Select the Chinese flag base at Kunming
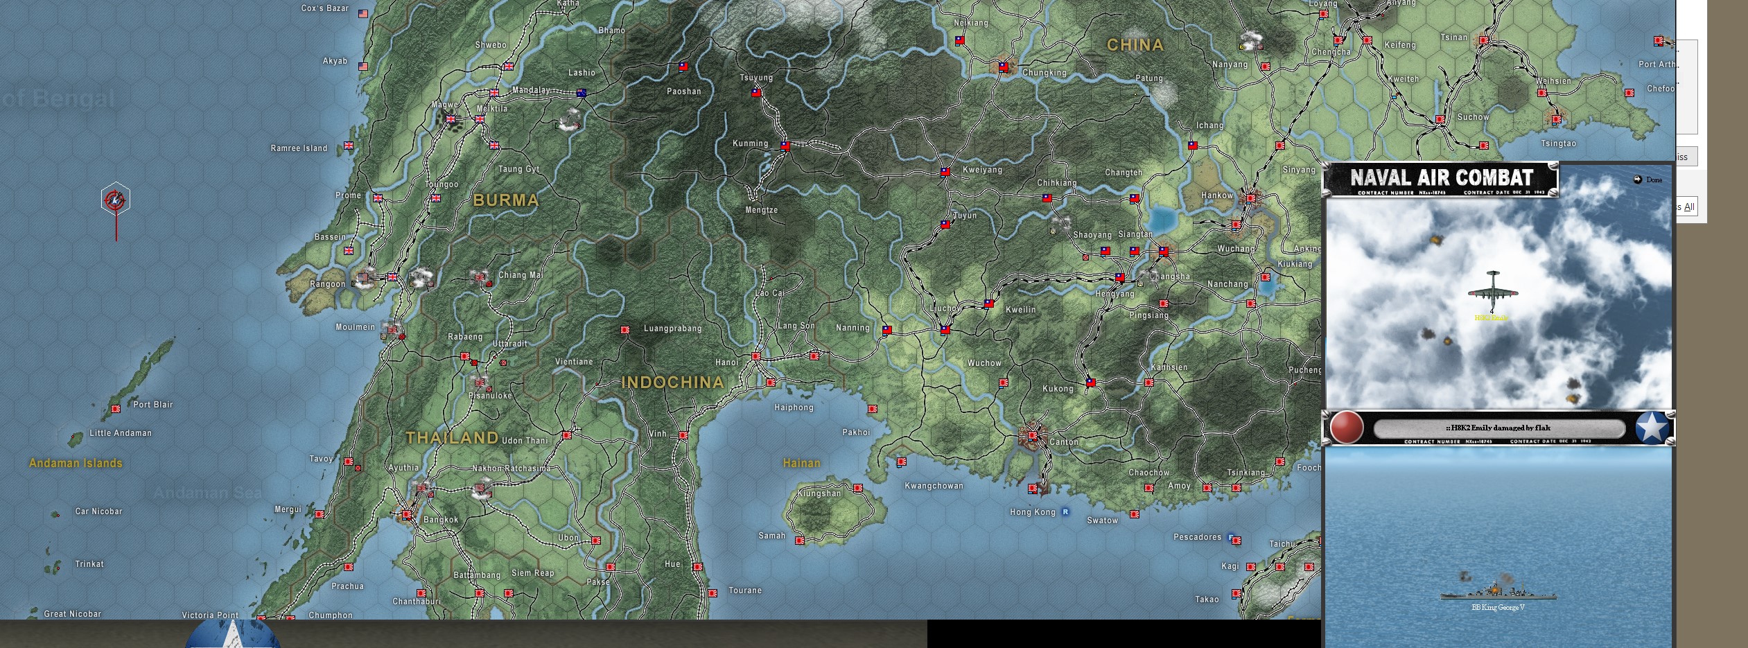The height and width of the screenshot is (648, 1748). [785, 146]
